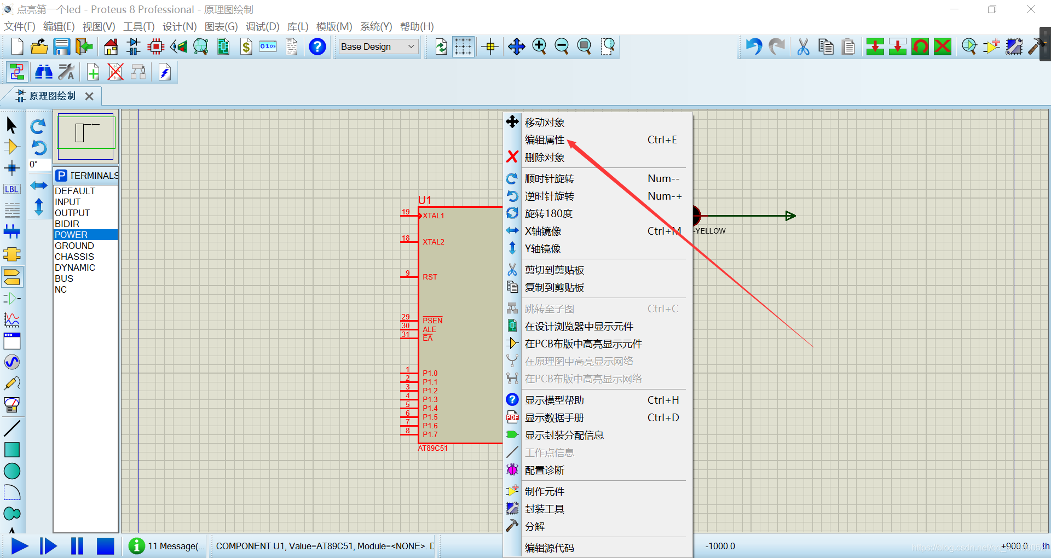Image resolution: width=1051 pixels, height=558 pixels.
Task: Click rotate clockwise icon in side panel
Action: pos(38,126)
